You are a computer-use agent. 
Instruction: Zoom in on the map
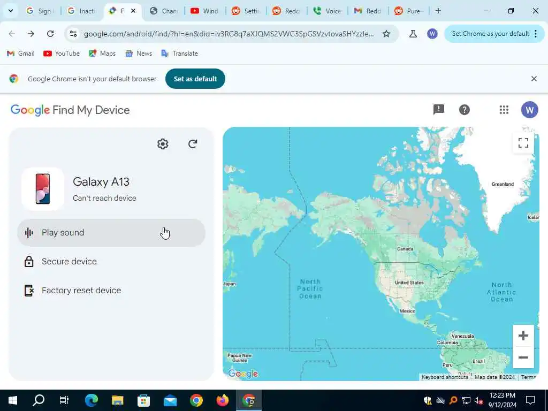pos(523,336)
